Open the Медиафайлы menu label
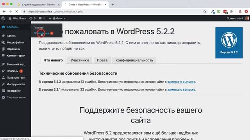Image resolution: width=250 pixels, height=140 pixels. tap(16, 42)
